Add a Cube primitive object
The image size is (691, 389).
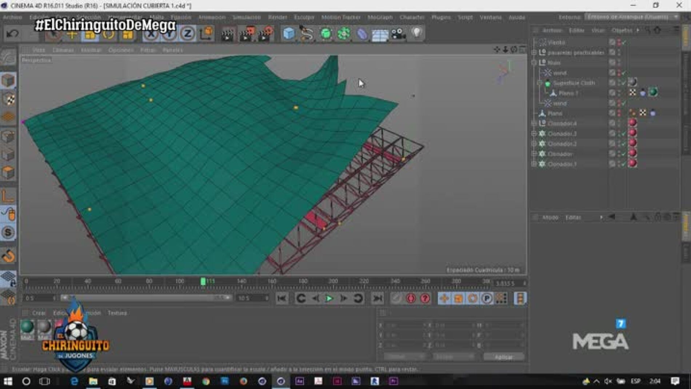[289, 34]
